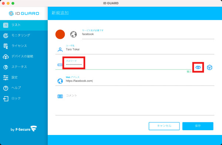Pick entry color using orange circle
This screenshot has height=145, width=222.
[x=60, y=34]
